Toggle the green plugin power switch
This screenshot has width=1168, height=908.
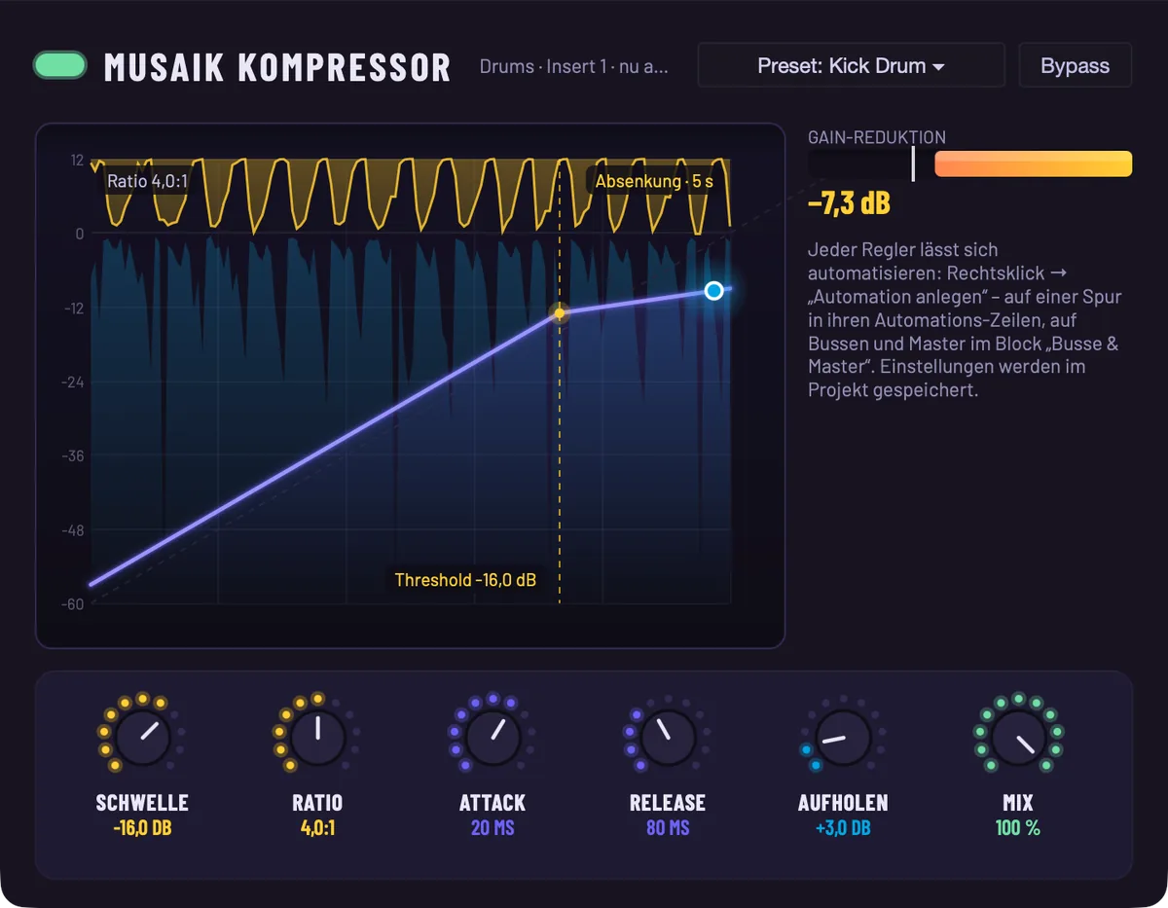point(60,65)
